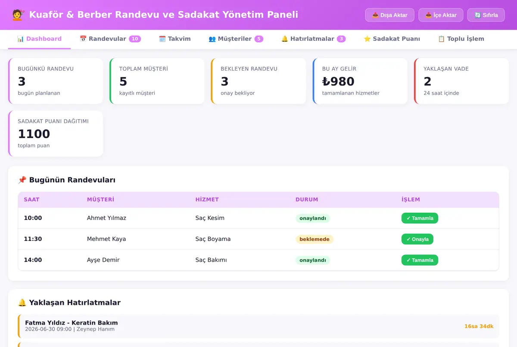
Task: Show the Hatırlatmalar tab
Action: click(313, 39)
